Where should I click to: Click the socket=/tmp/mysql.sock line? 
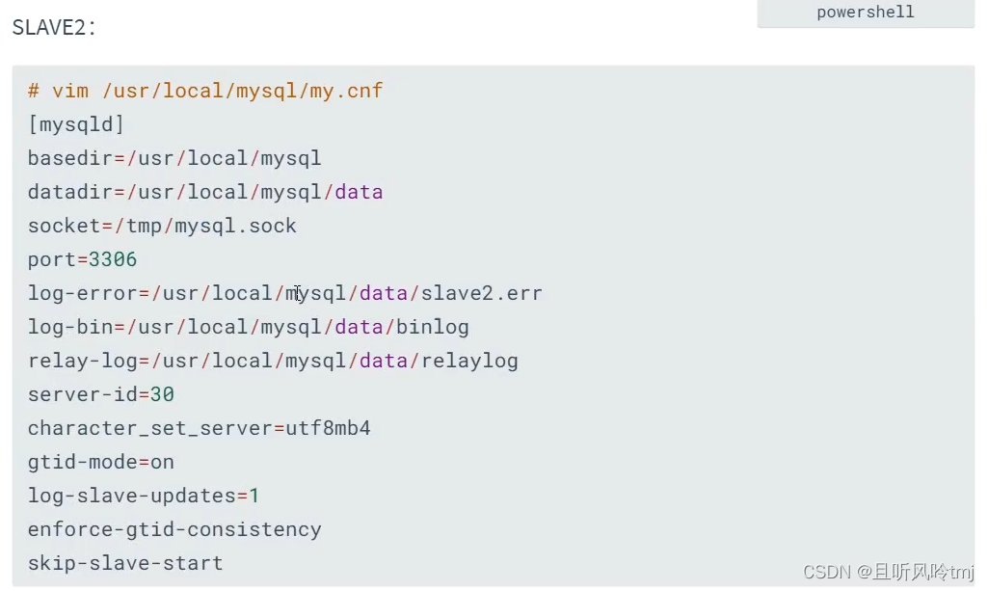coord(162,226)
